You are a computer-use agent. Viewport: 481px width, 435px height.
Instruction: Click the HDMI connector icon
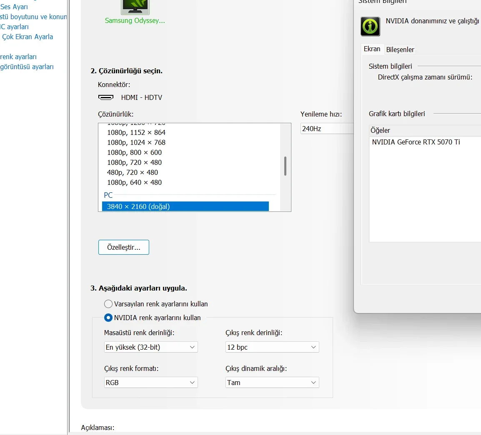106,97
